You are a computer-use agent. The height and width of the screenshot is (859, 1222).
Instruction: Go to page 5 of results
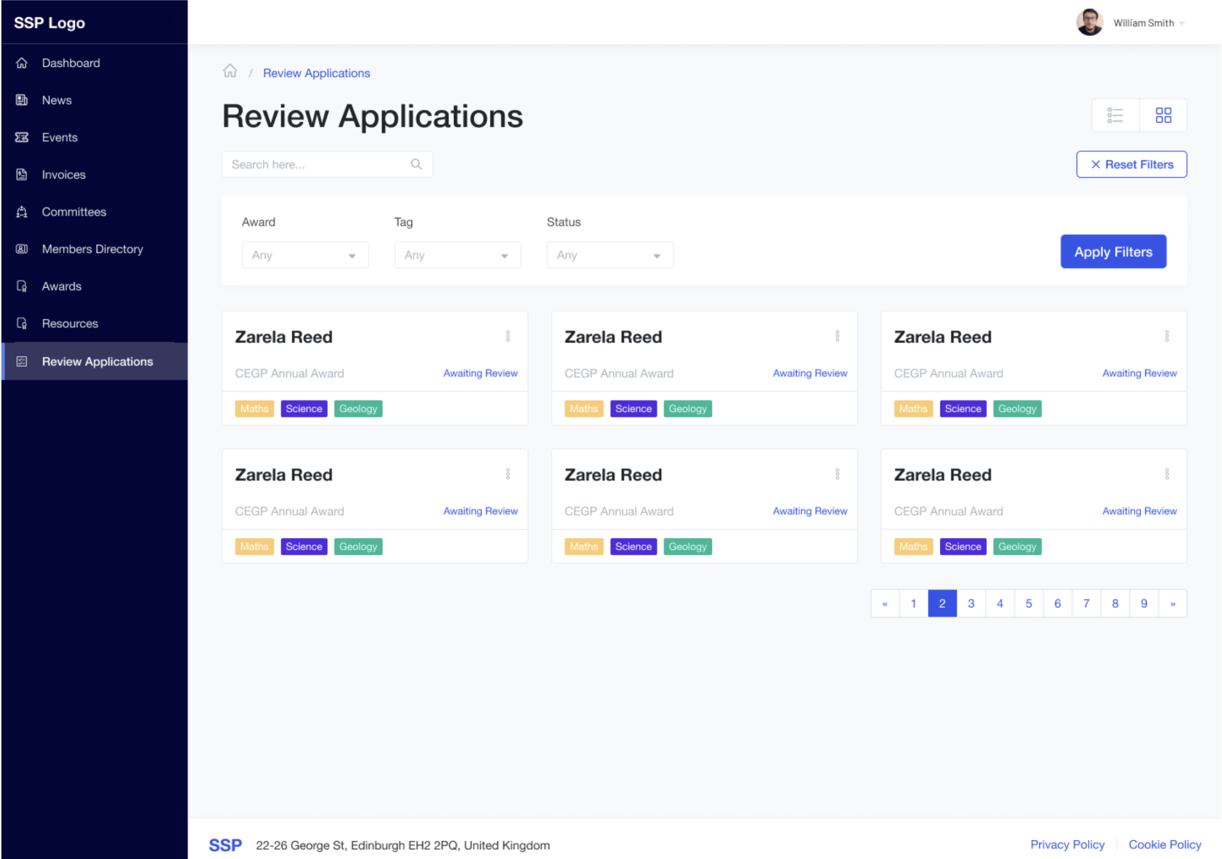1029,603
